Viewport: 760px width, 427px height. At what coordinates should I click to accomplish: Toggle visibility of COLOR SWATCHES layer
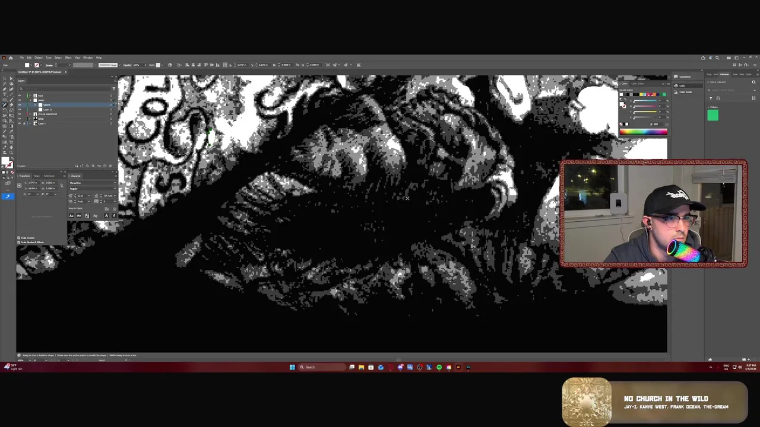(x=20, y=114)
